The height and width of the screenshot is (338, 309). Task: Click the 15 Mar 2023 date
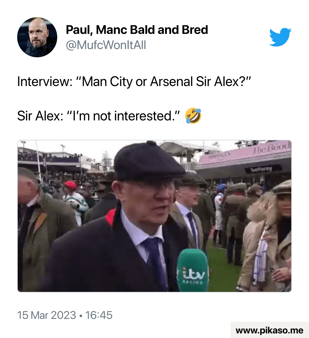[47, 315]
